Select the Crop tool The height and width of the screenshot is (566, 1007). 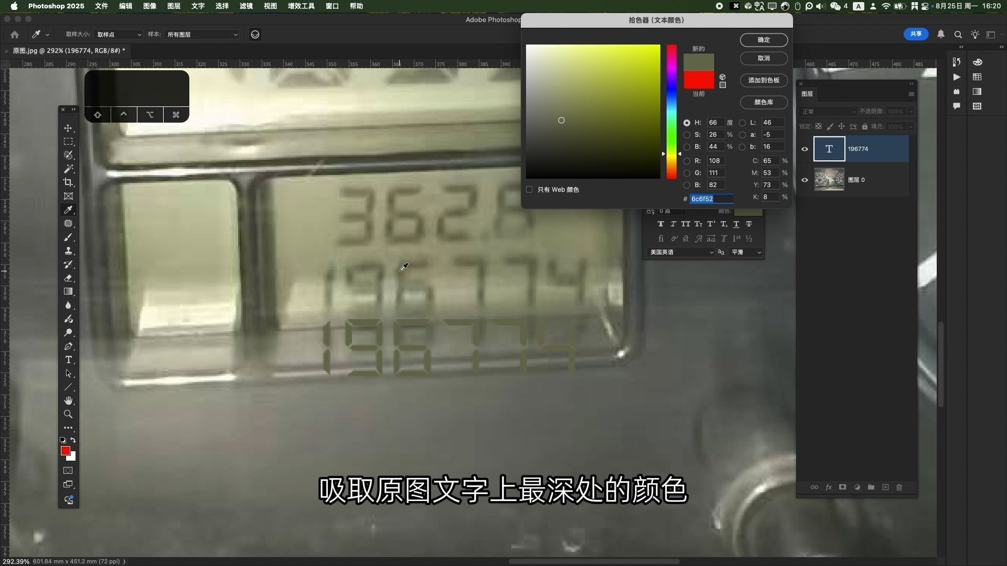tap(68, 182)
